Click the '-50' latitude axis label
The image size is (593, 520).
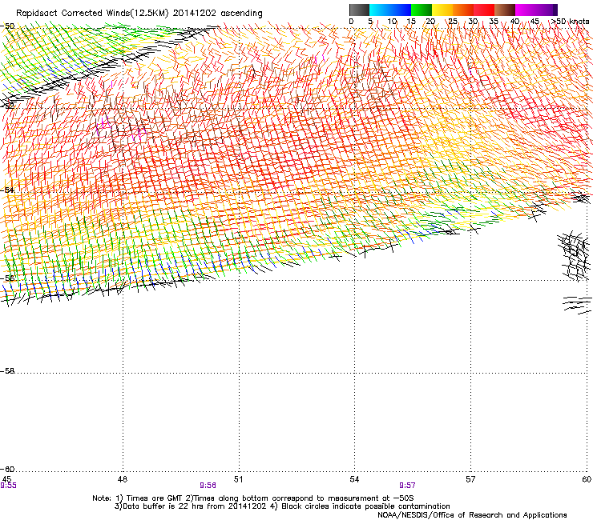click(7, 26)
